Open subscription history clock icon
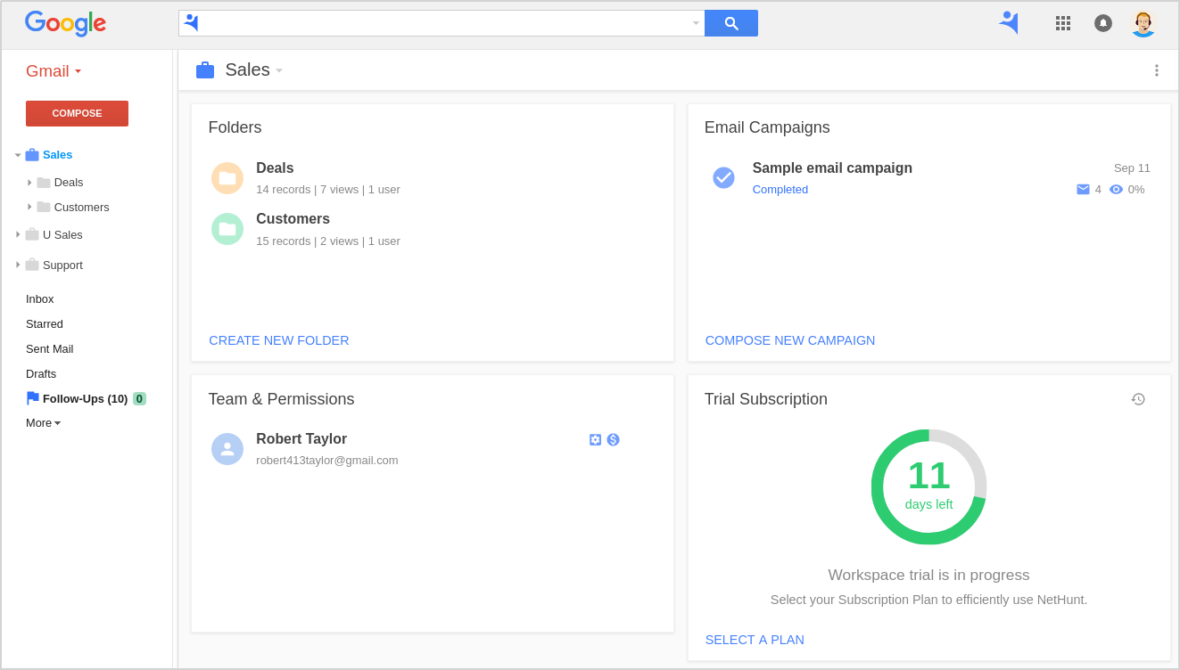This screenshot has height=670, width=1180. point(1138,399)
